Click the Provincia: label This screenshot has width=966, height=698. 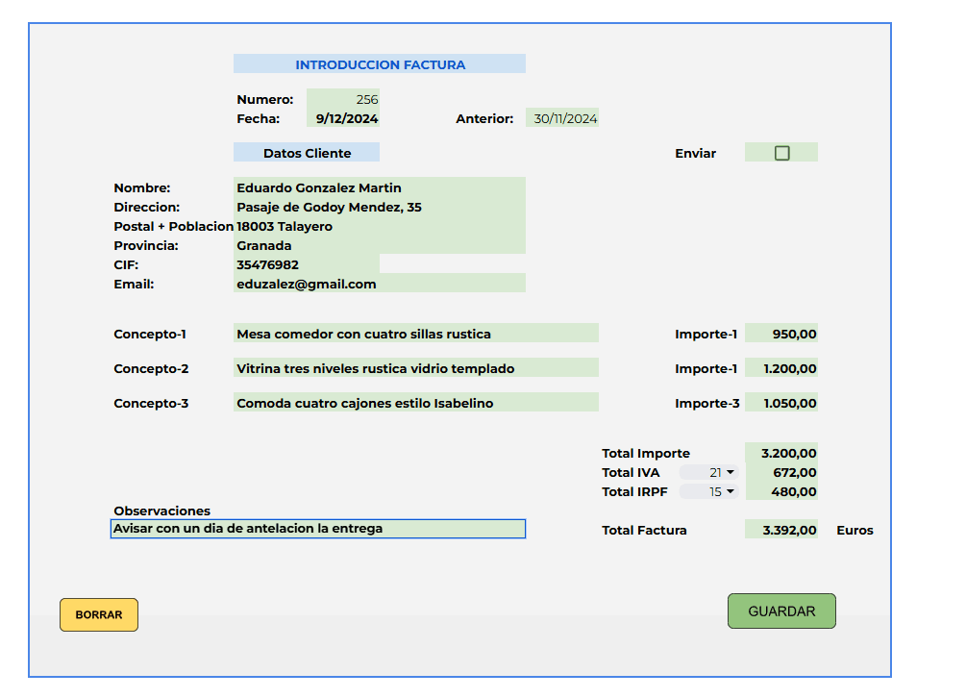[146, 245]
